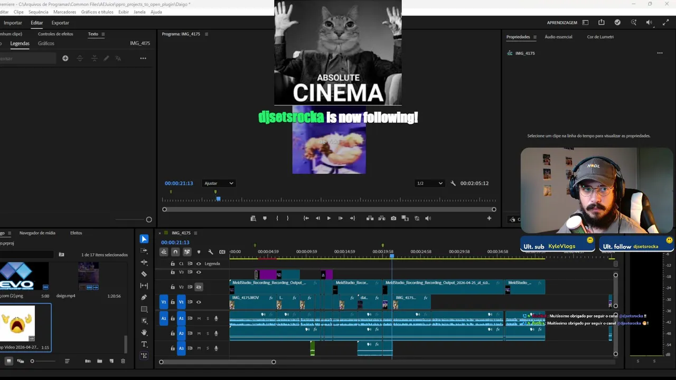The height and width of the screenshot is (380, 676).
Task: Mute the A1 audio track
Action: 199,318
